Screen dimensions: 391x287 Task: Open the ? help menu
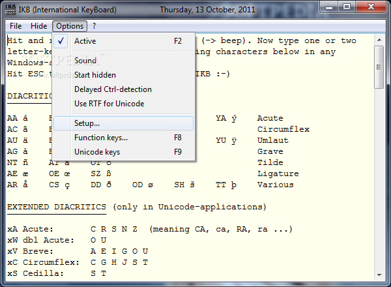pos(94,26)
